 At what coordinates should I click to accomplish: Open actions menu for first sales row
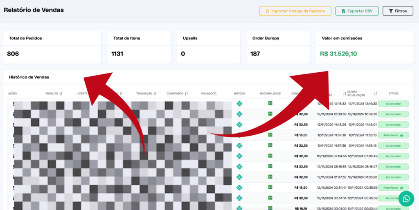pos(14,104)
